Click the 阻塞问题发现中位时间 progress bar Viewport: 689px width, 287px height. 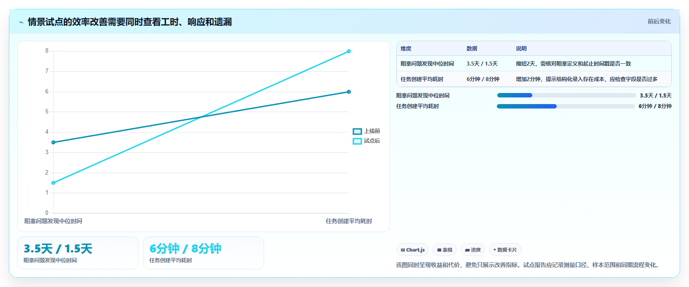(566, 95)
